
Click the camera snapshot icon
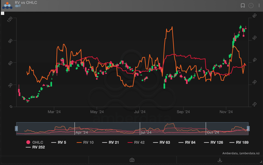(132, 160)
